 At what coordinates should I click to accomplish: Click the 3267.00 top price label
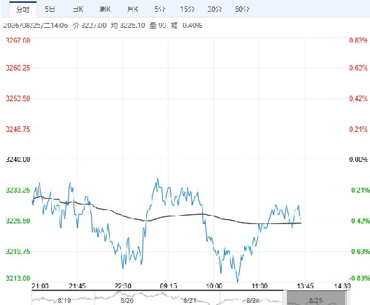coord(18,40)
